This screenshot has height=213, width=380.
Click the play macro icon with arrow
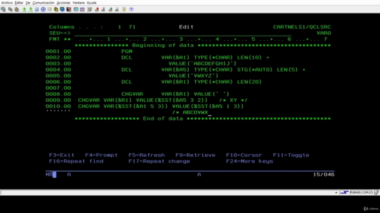click(x=110, y=9)
